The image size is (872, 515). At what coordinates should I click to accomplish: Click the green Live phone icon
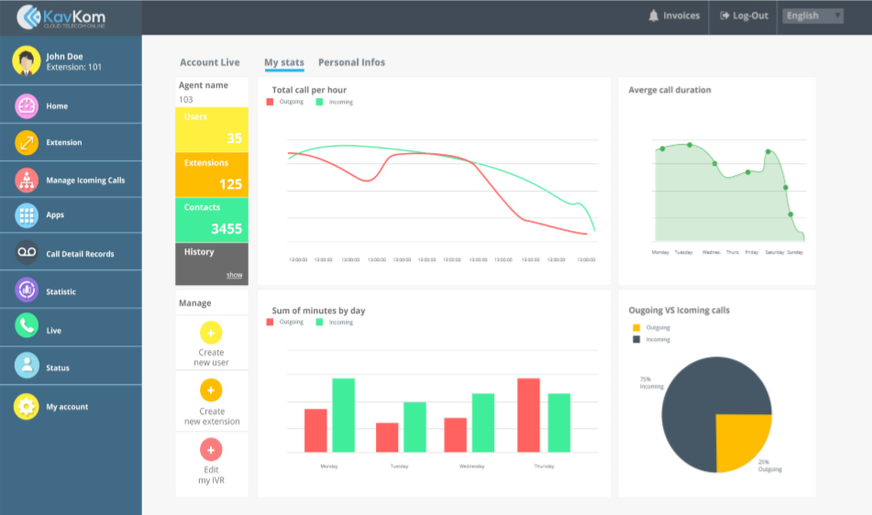click(27, 330)
